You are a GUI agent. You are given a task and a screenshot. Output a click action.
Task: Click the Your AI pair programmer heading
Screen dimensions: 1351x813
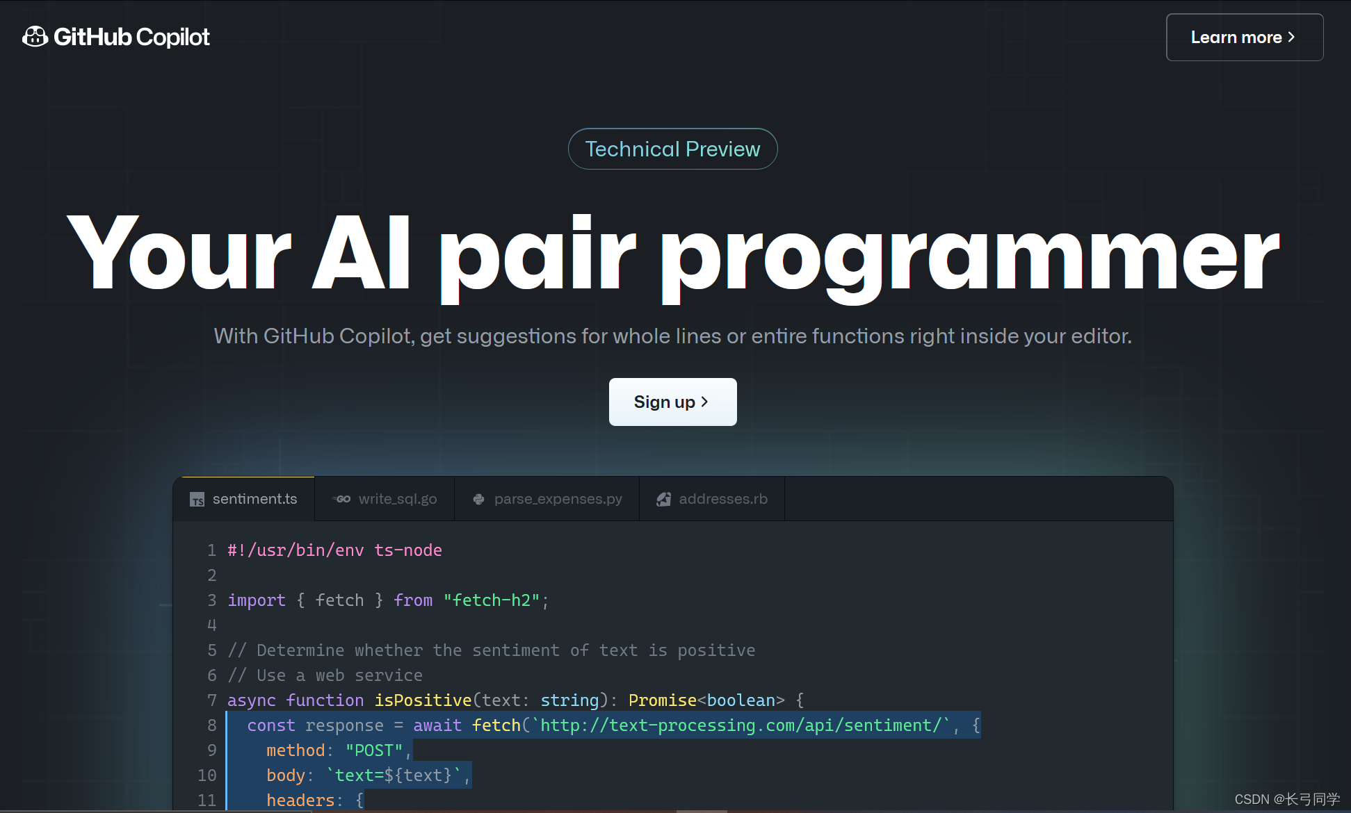pos(672,254)
